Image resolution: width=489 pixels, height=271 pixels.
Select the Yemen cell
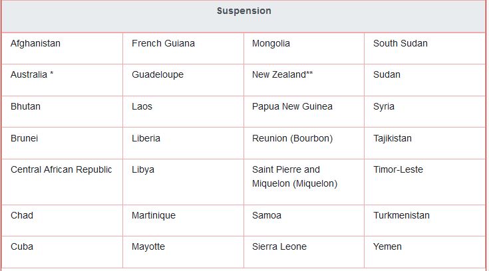pyautogui.click(x=387, y=246)
